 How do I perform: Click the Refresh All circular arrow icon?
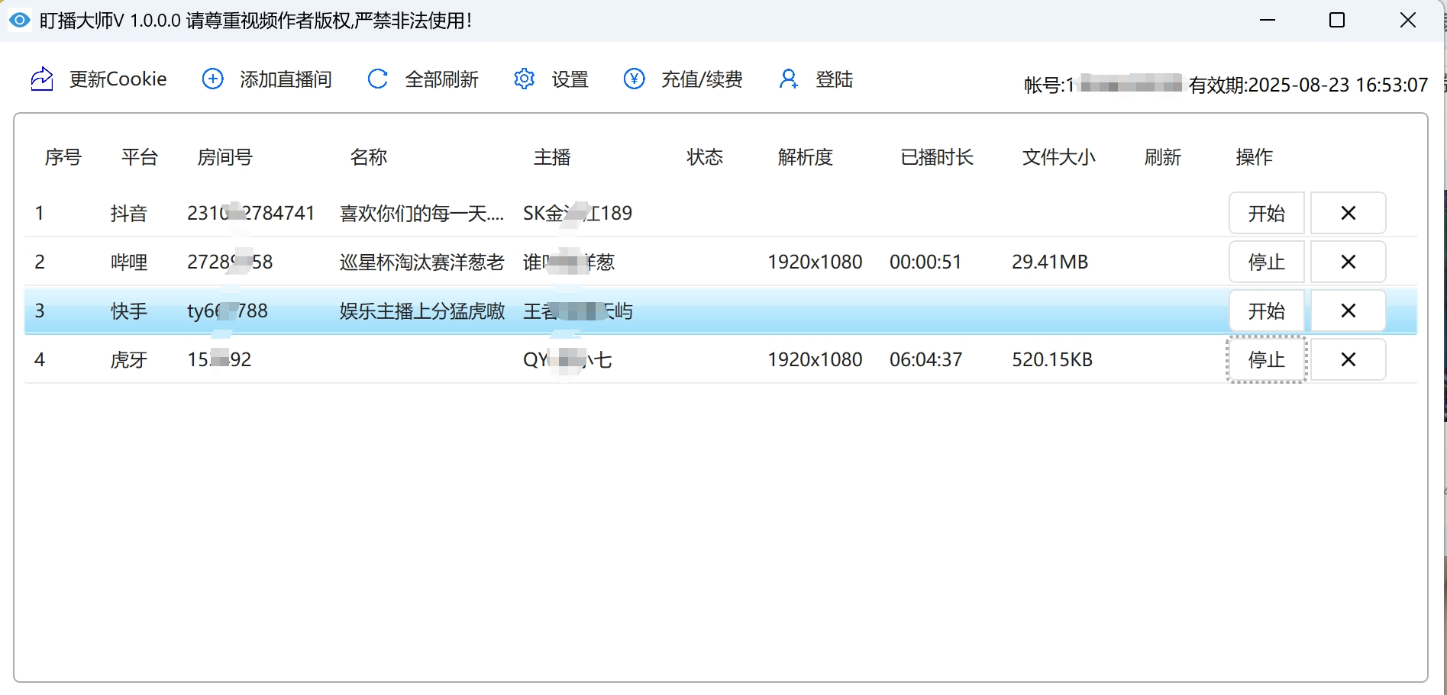click(377, 79)
